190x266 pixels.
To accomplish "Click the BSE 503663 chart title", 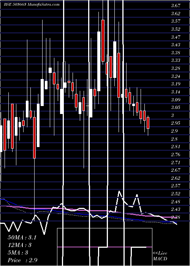I will click(32, 4).
